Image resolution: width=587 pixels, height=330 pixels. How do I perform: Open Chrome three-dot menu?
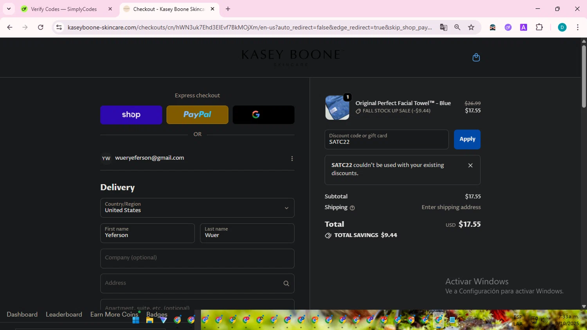[x=578, y=27]
